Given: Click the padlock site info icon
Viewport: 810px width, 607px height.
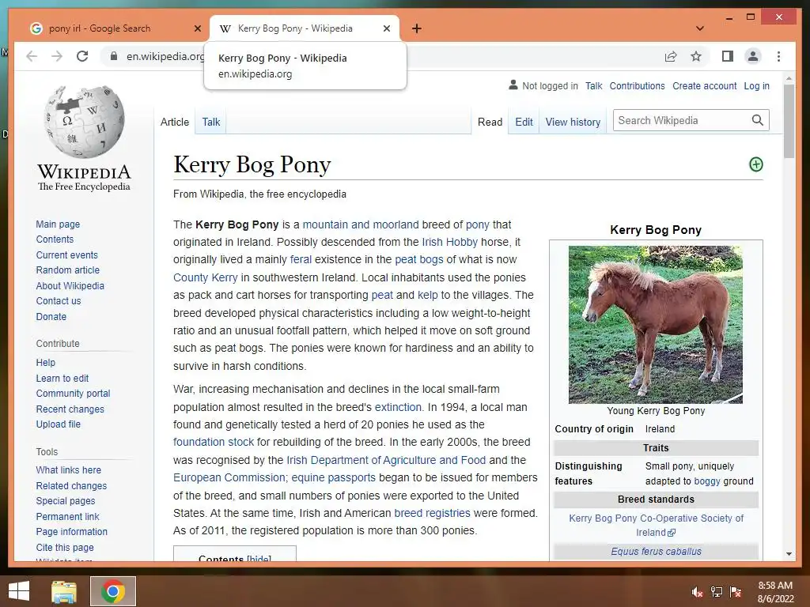Looking at the screenshot, I should click(x=114, y=56).
